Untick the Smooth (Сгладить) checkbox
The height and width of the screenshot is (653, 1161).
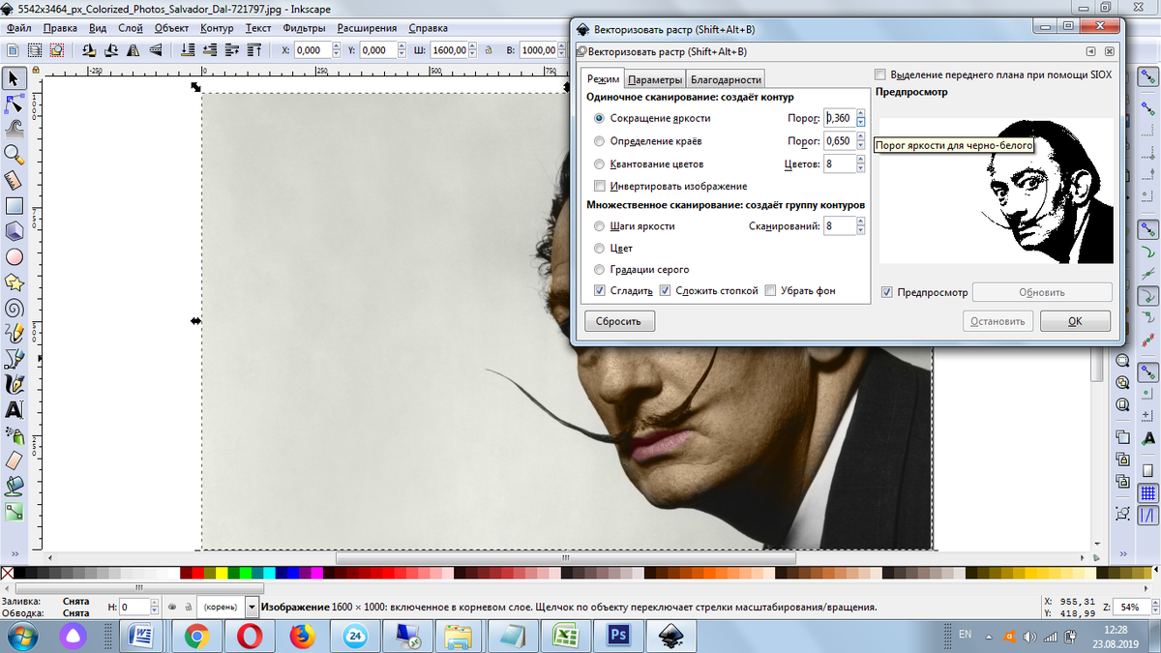[600, 290]
